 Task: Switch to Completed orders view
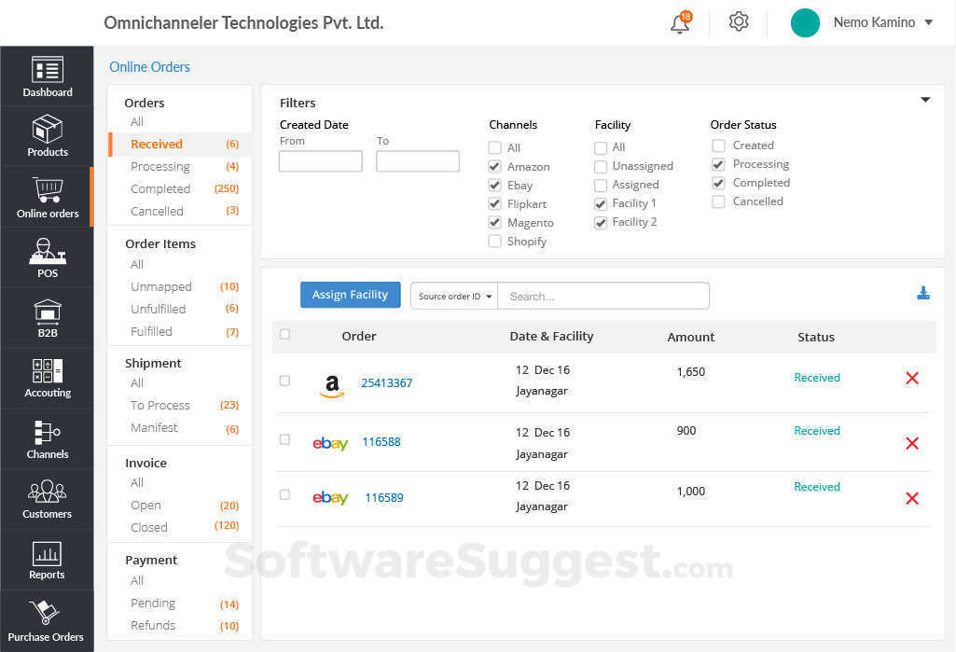coord(159,188)
